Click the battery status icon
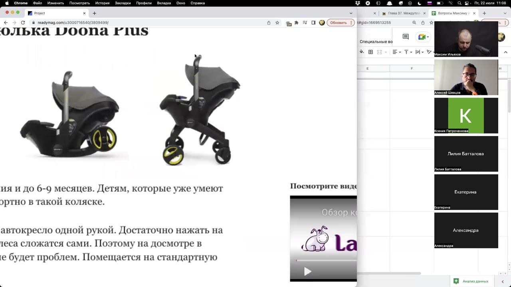Screen dimensions: 511x287 (x=439, y=3)
